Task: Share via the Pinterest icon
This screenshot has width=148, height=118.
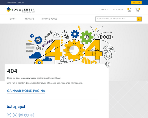Action: [x=26, y=115]
